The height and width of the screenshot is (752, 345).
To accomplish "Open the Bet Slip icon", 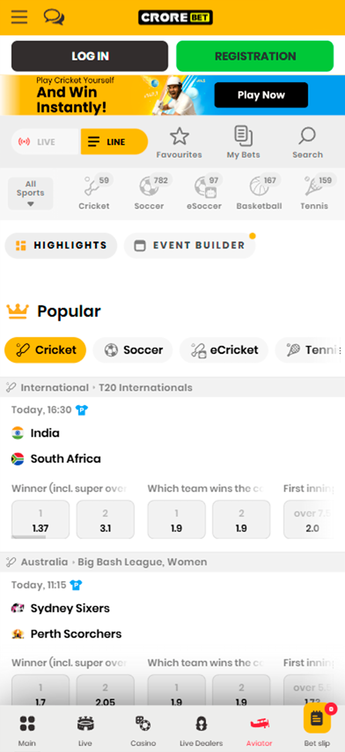I will point(316,726).
